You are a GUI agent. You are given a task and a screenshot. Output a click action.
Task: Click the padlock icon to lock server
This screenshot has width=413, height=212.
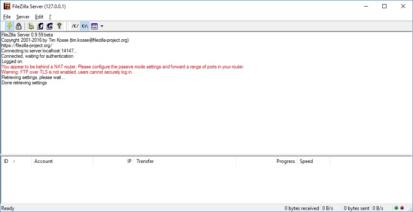tap(18, 26)
